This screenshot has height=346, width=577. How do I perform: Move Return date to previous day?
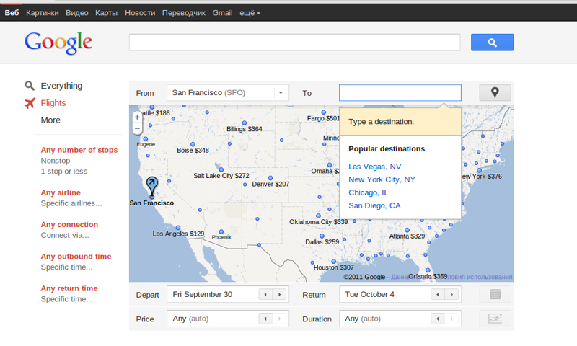tap(438, 294)
